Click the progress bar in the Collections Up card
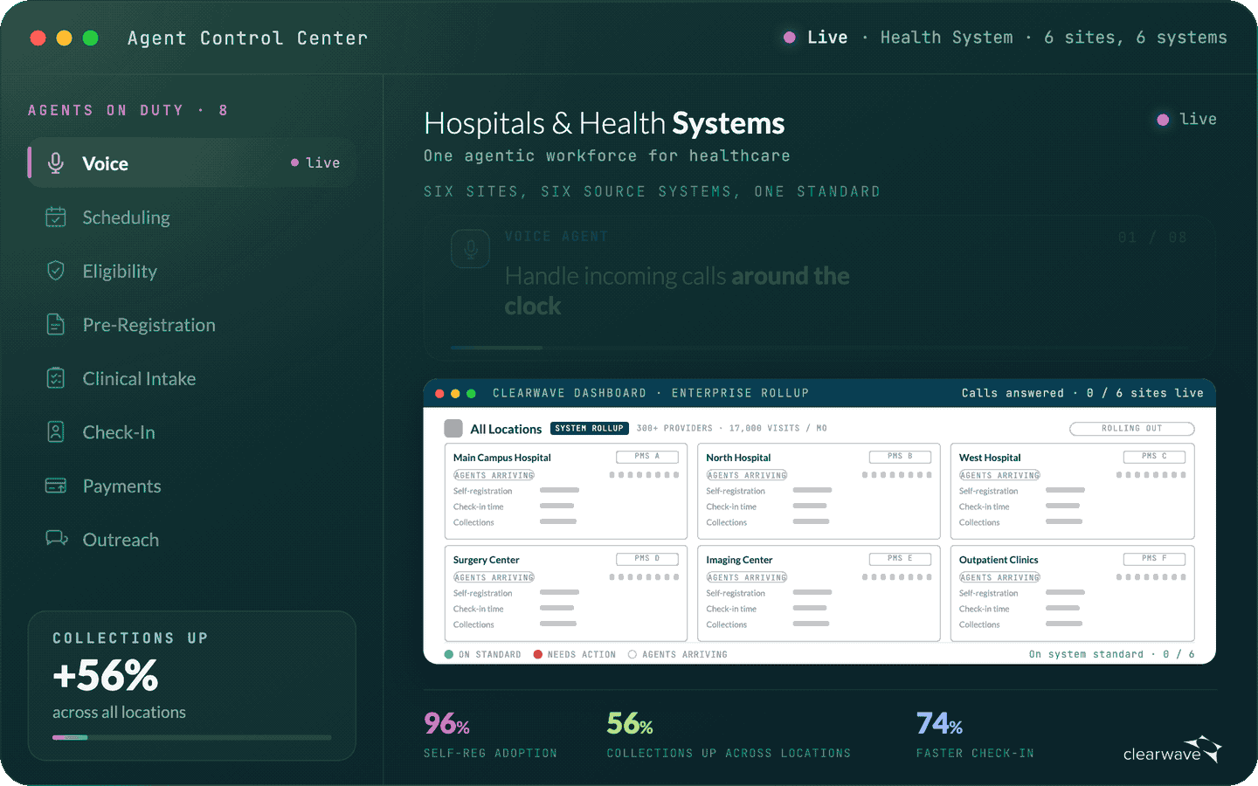This screenshot has height=786, width=1258. [192, 738]
